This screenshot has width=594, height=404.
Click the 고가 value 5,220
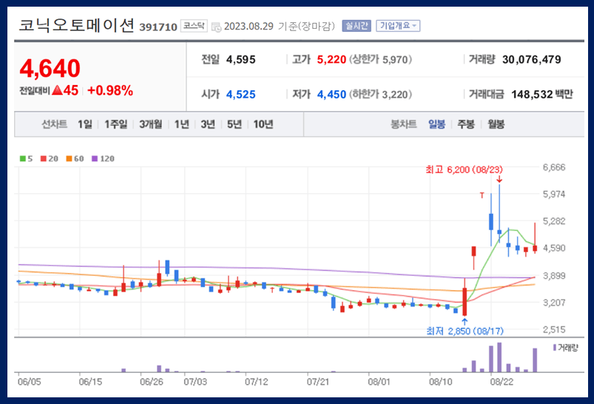coord(331,59)
